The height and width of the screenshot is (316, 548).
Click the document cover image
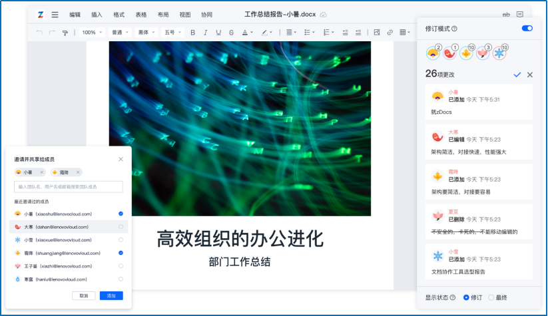[240, 128]
